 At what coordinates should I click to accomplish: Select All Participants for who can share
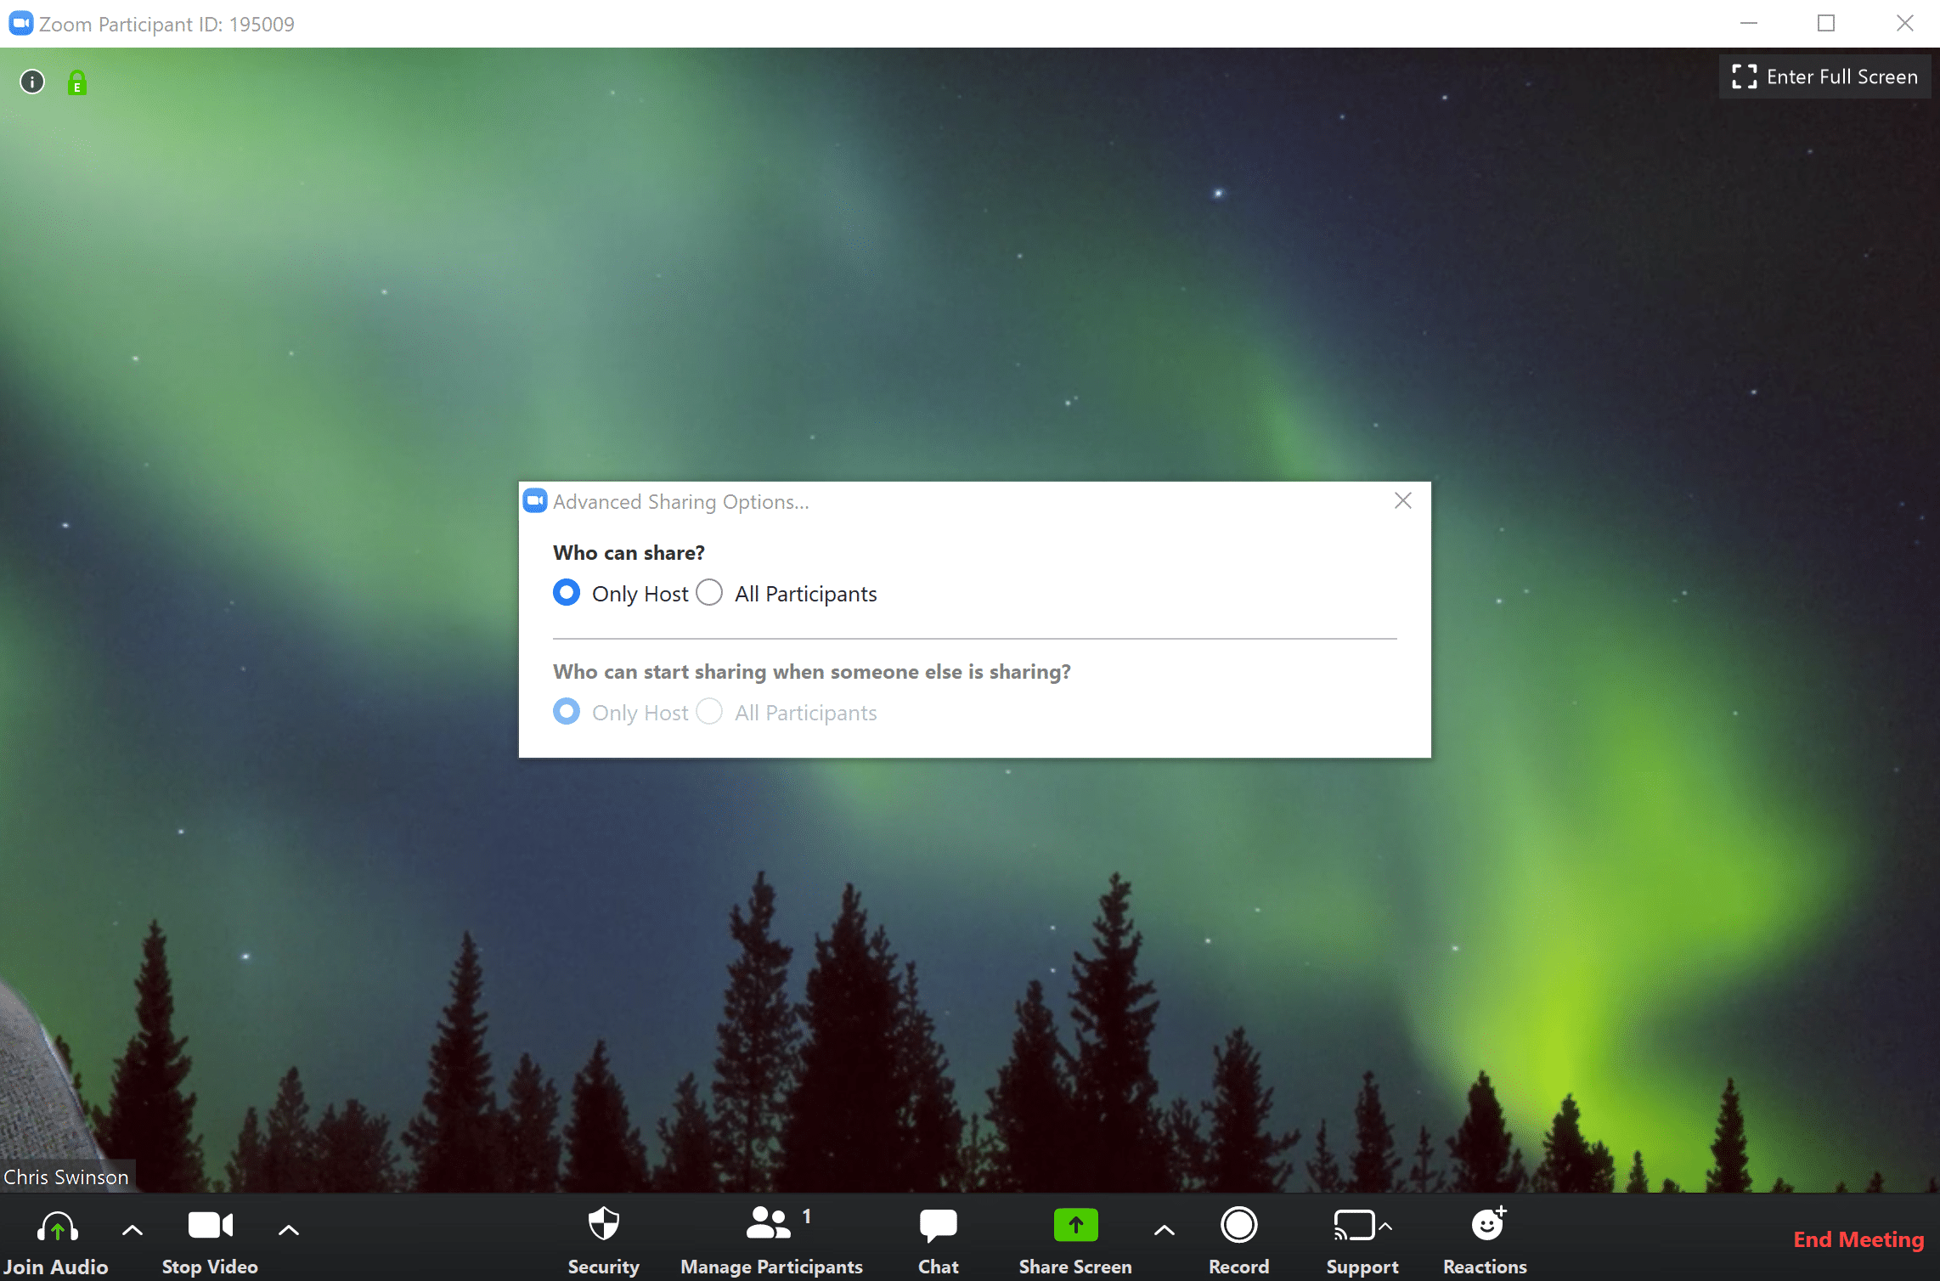click(x=709, y=593)
